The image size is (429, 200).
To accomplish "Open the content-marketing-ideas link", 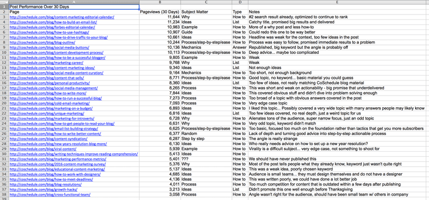I will (x=52, y=68).
